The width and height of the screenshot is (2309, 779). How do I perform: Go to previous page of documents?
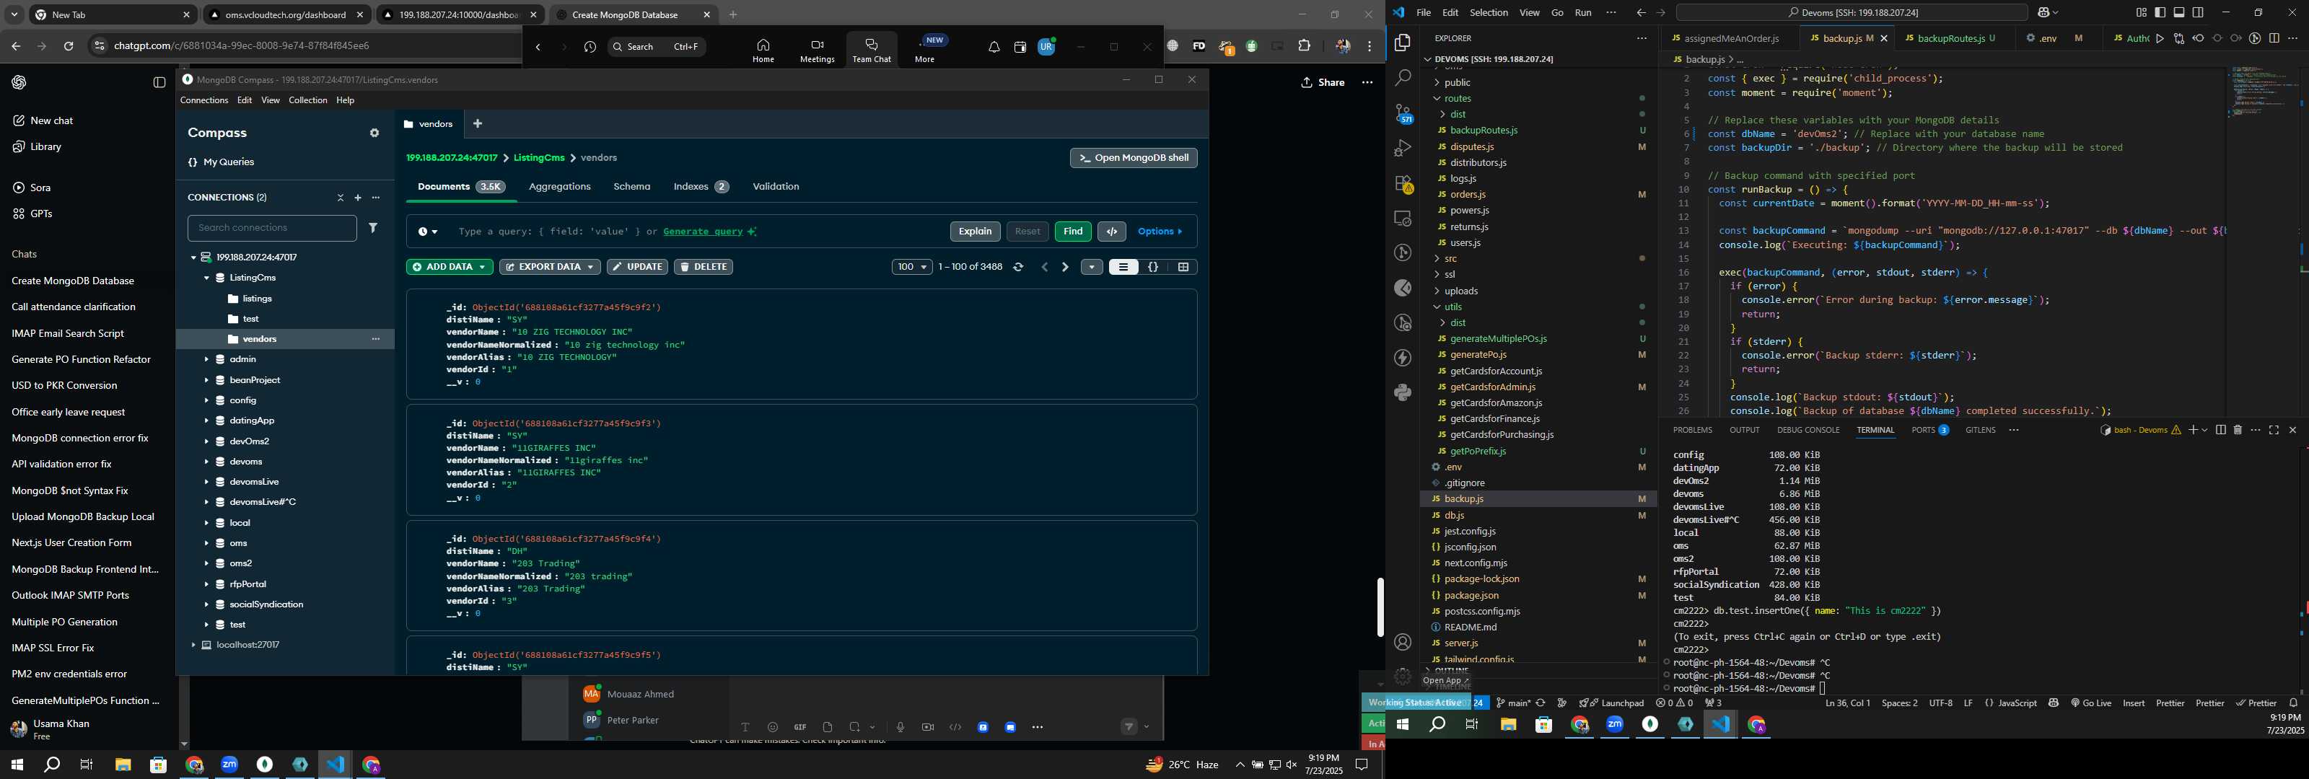[1044, 267]
